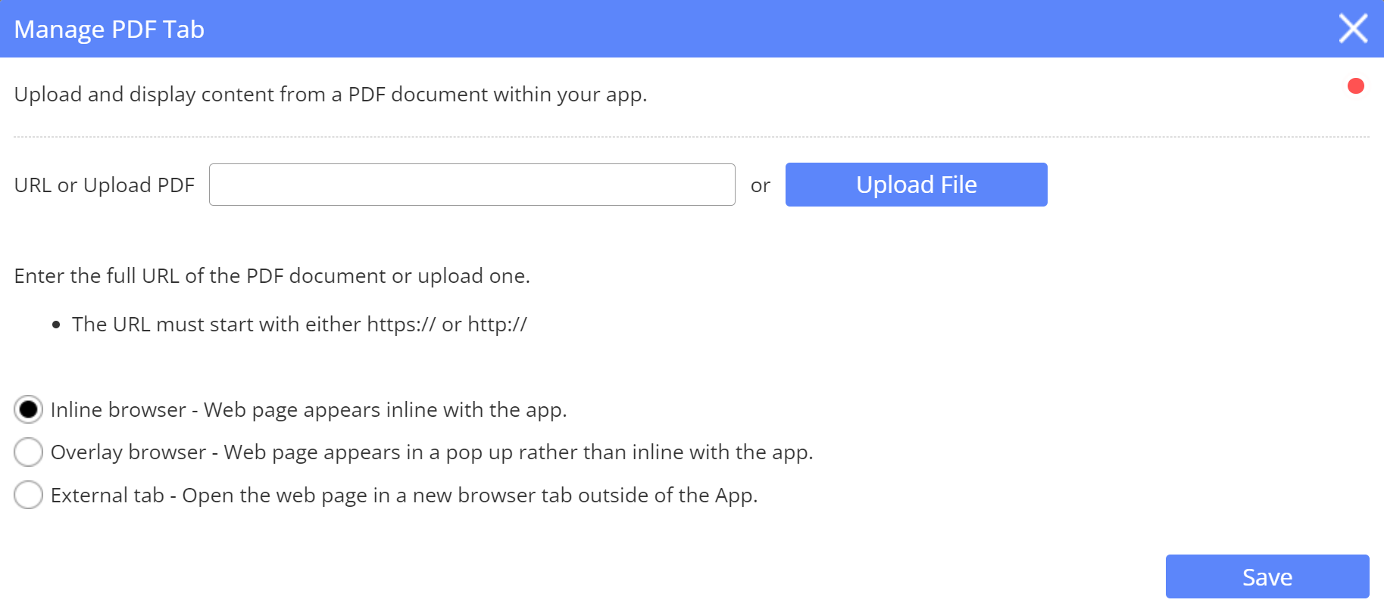Enable the External tab radio option

(29, 496)
